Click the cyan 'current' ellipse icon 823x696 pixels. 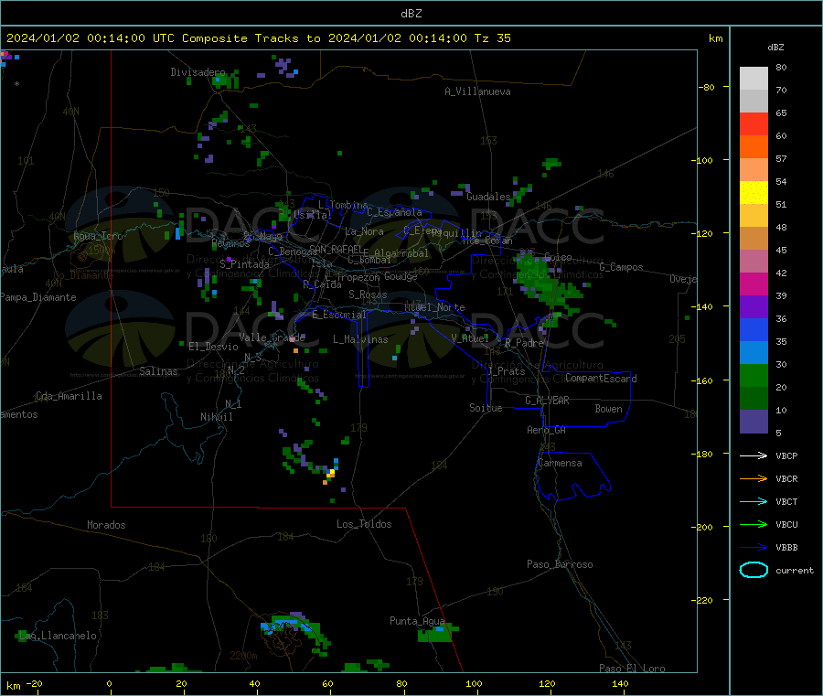tap(754, 570)
